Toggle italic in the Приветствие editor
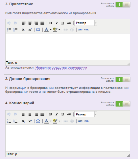138x159 pixels. 57,23
